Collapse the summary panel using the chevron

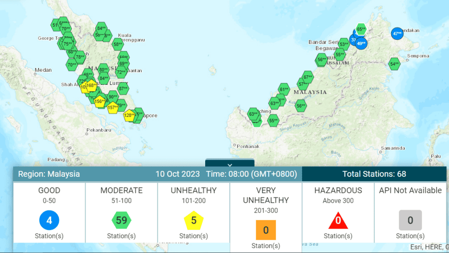(230, 165)
